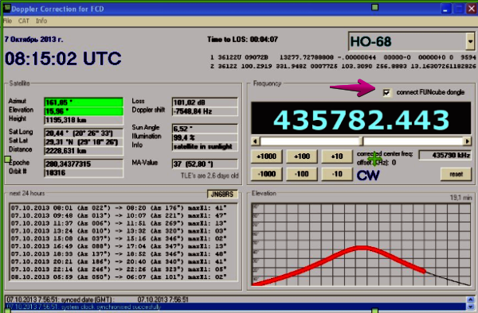Viewport: 478px width, 313px height.
Task: Open the Info menu
Action: [41, 21]
